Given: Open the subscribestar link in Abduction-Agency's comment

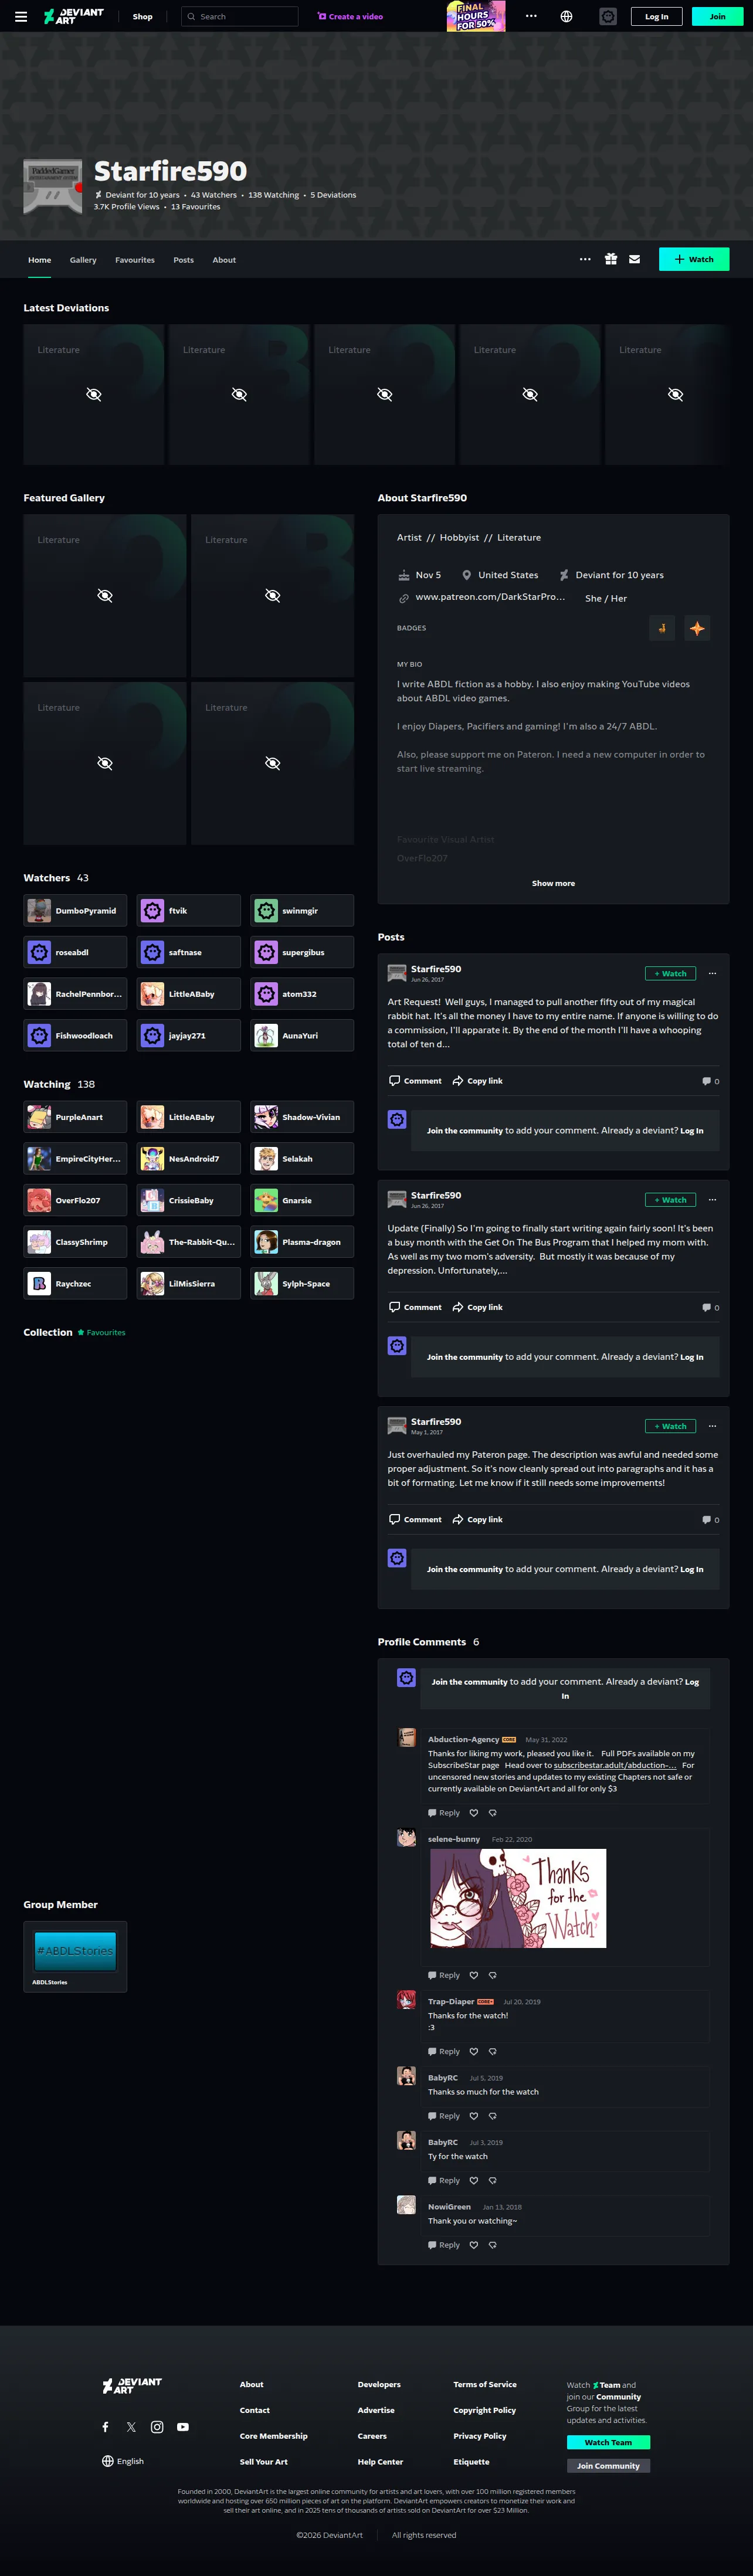Looking at the screenshot, I should (x=615, y=1765).
